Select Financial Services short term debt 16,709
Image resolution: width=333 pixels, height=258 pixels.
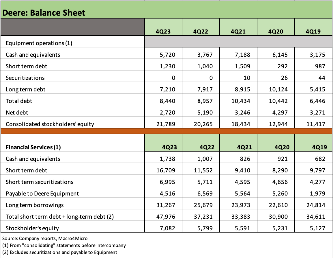(166, 170)
